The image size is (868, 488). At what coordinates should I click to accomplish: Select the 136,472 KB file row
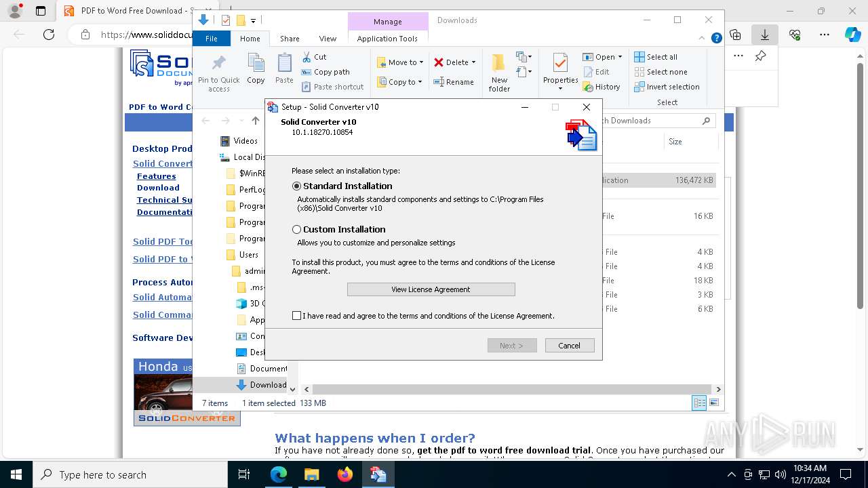pos(658,180)
